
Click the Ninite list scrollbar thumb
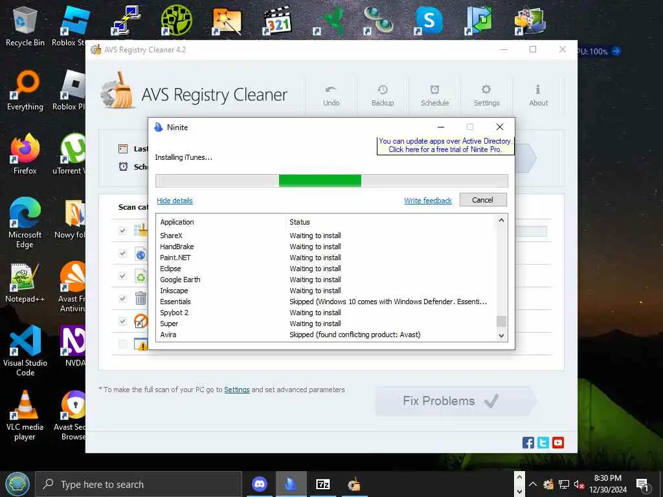point(501,322)
